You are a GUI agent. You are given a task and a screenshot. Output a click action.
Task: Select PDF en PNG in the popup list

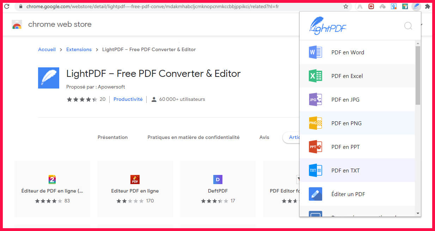tap(357, 123)
